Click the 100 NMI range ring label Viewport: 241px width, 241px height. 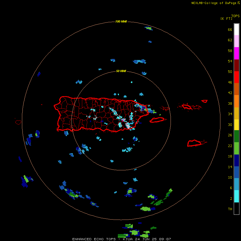click(x=121, y=21)
